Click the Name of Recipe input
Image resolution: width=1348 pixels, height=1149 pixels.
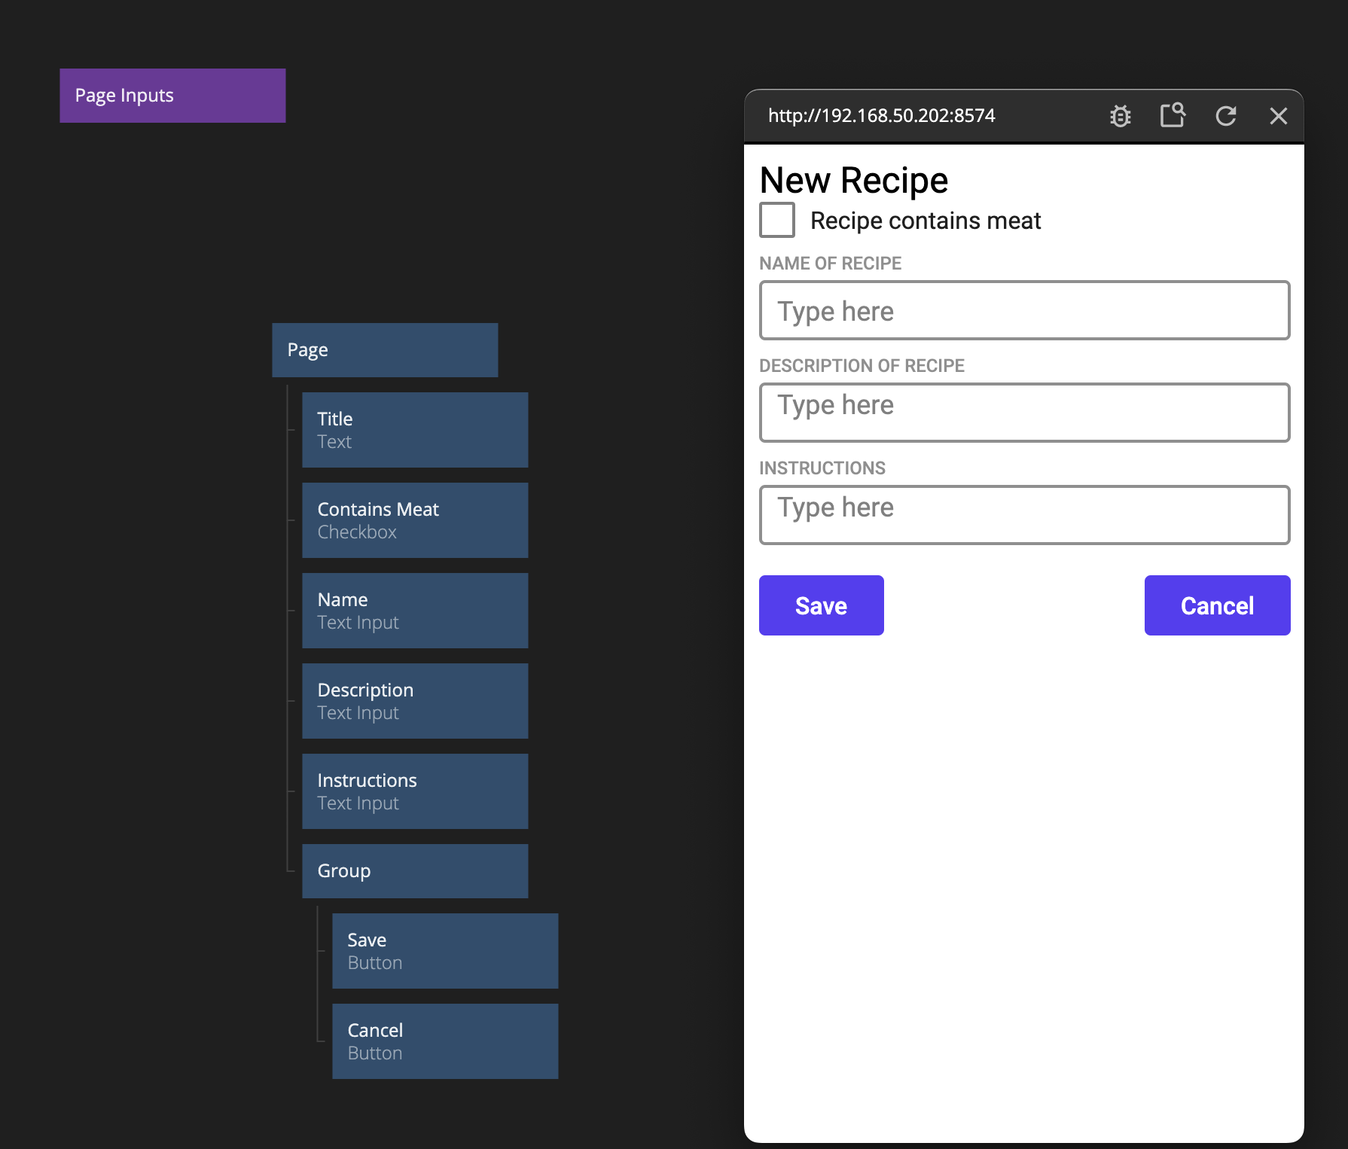click(x=1024, y=311)
